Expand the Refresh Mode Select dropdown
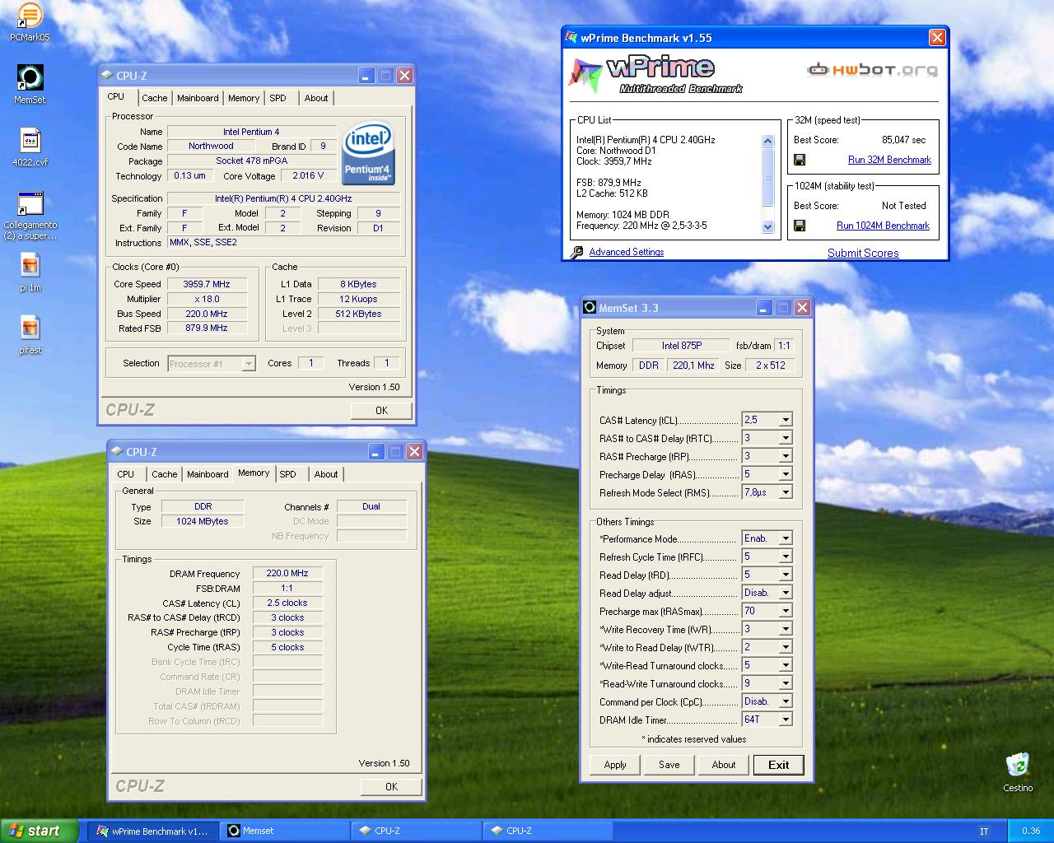This screenshot has width=1054, height=843. click(786, 492)
